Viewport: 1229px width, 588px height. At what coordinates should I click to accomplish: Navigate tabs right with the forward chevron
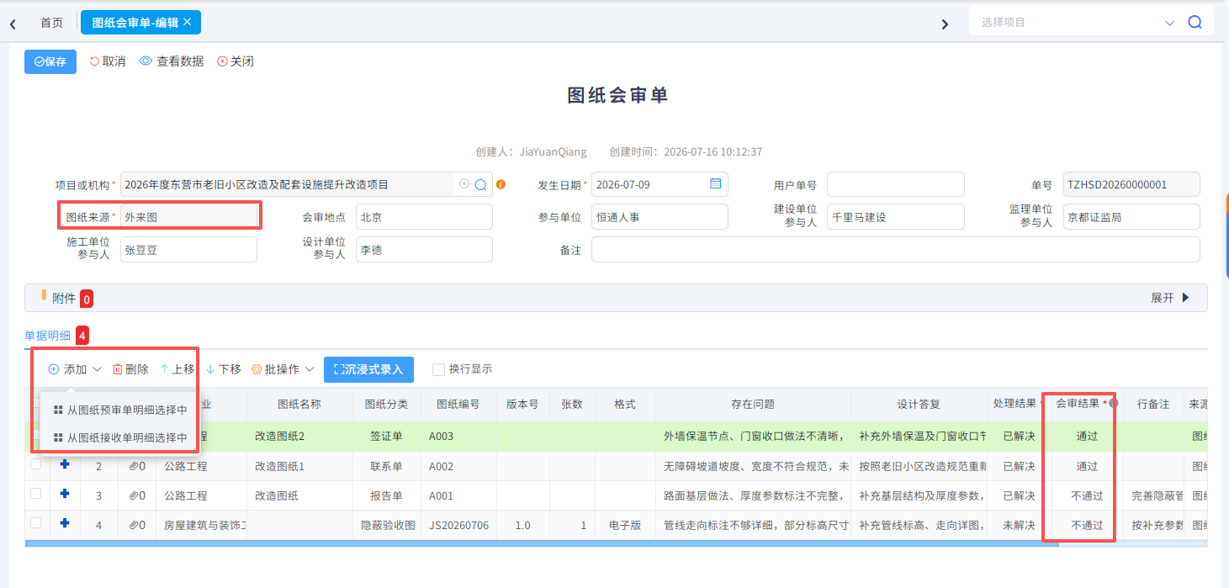[945, 24]
